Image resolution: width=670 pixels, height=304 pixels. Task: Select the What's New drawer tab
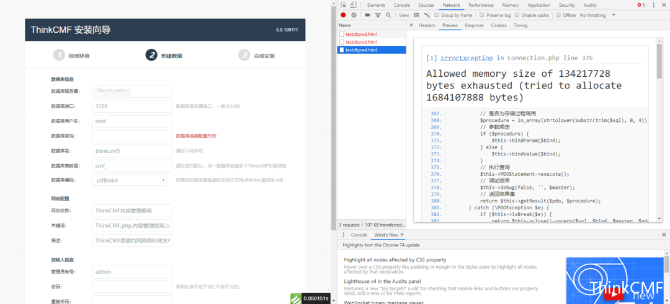pos(386,235)
